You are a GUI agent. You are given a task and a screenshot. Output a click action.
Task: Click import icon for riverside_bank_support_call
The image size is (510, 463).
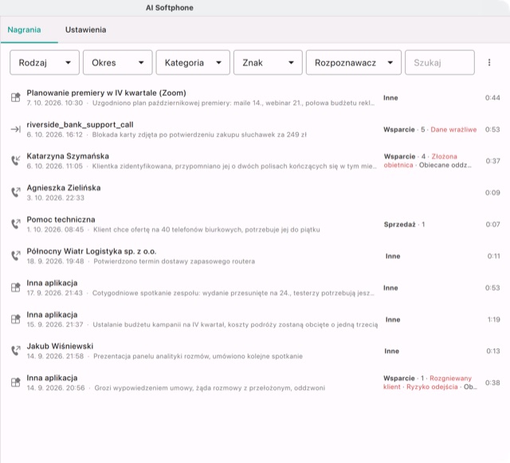click(16, 129)
